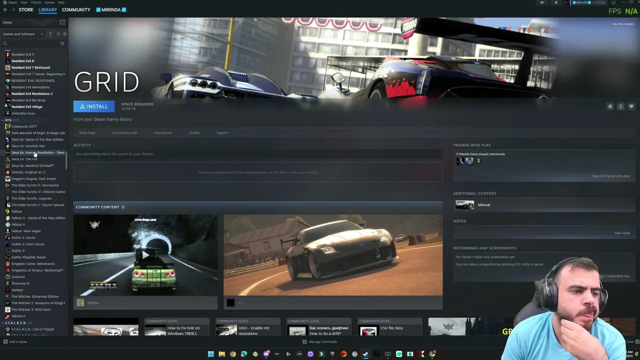
Task: Open the GRID Guides link
Action: point(194,133)
